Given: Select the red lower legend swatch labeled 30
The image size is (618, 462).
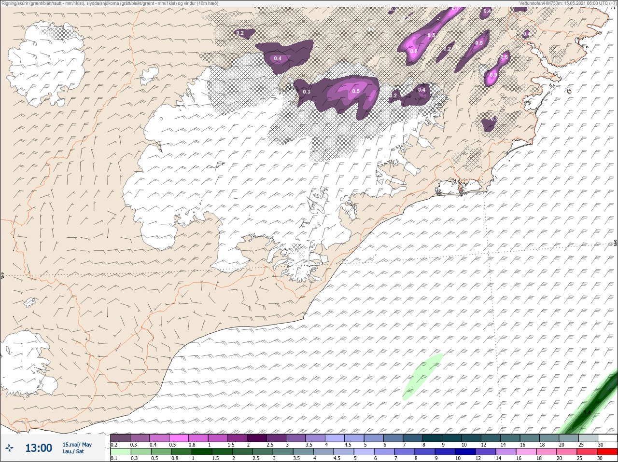Looking at the screenshot, I should tap(608, 452).
